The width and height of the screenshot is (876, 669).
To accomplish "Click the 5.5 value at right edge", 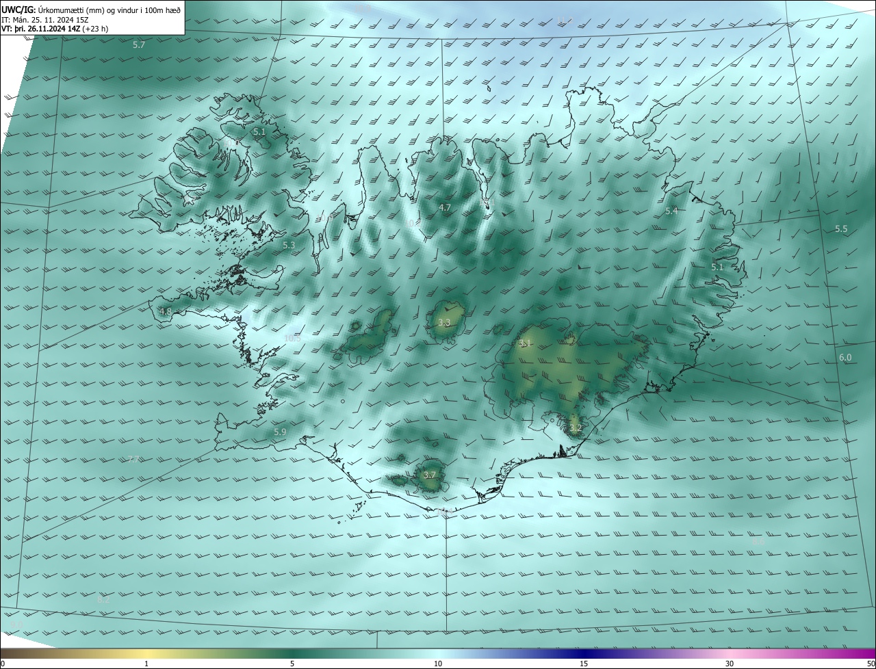I will 841,229.
